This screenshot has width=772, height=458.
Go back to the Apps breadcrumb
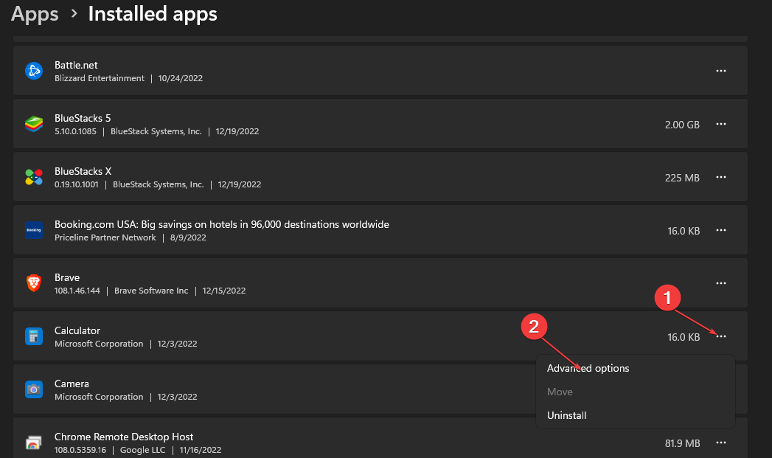coord(35,14)
